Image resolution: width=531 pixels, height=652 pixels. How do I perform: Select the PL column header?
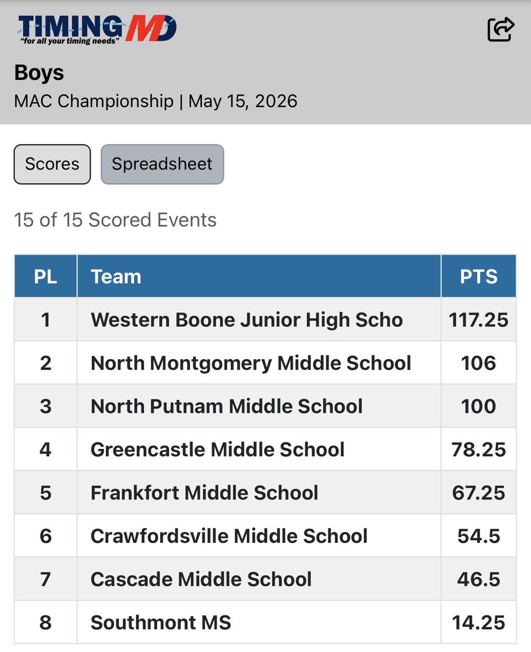click(46, 276)
